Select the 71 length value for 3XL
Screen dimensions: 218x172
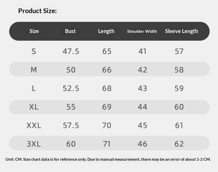[107, 144]
